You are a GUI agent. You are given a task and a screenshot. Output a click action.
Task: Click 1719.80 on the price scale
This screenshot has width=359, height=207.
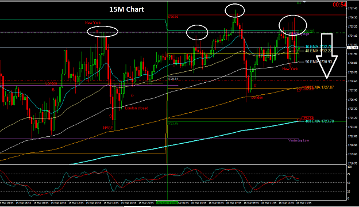352,154
